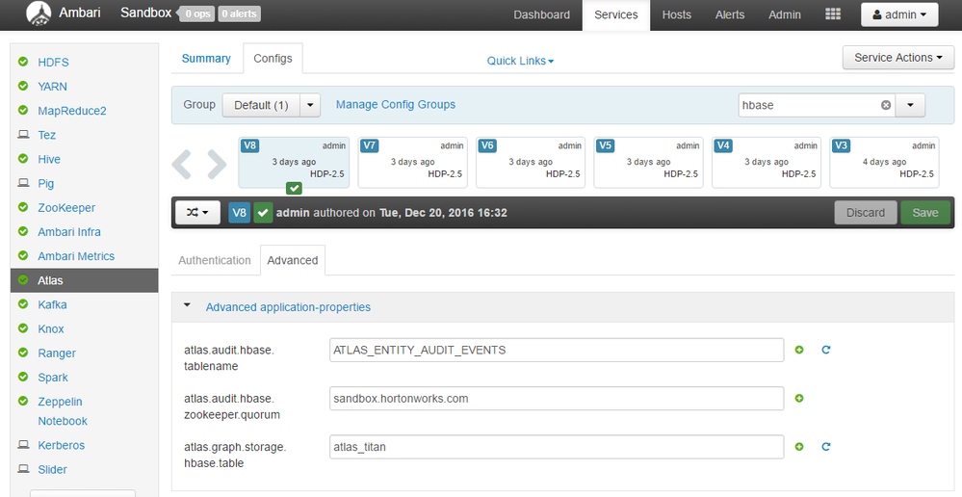The height and width of the screenshot is (497, 962).
Task: Click ATLAS_ENTITY_AUDIT_EVENTS value field
Action: [557, 350]
